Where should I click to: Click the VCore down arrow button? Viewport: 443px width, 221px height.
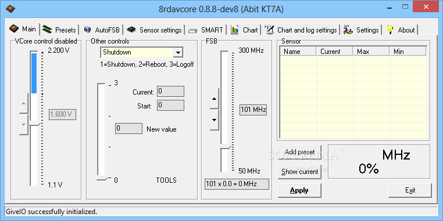click(x=24, y=124)
